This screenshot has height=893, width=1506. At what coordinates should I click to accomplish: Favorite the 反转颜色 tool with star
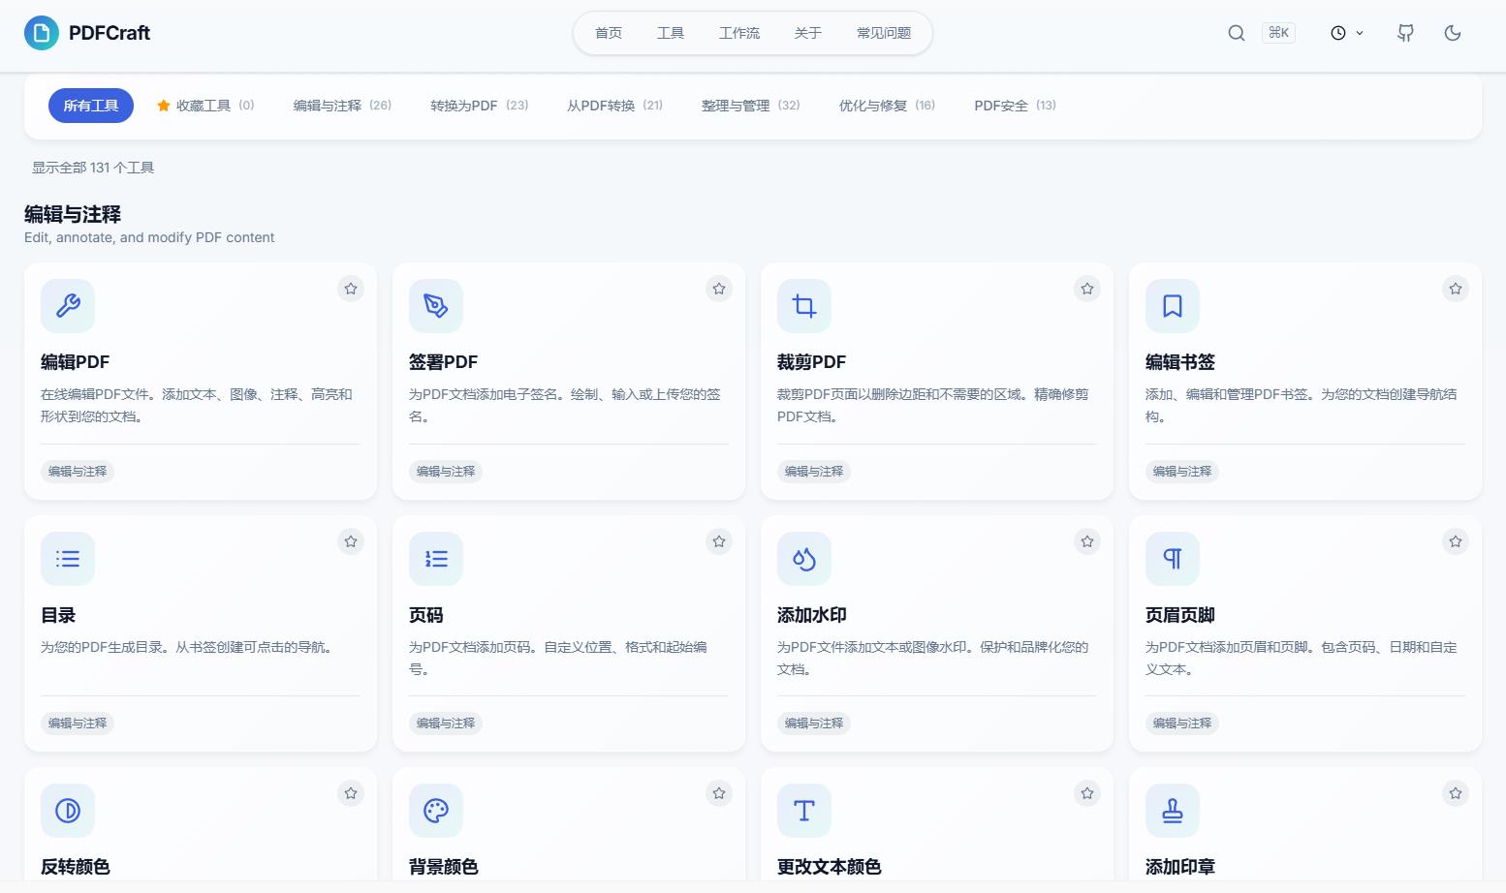point(351,793)
